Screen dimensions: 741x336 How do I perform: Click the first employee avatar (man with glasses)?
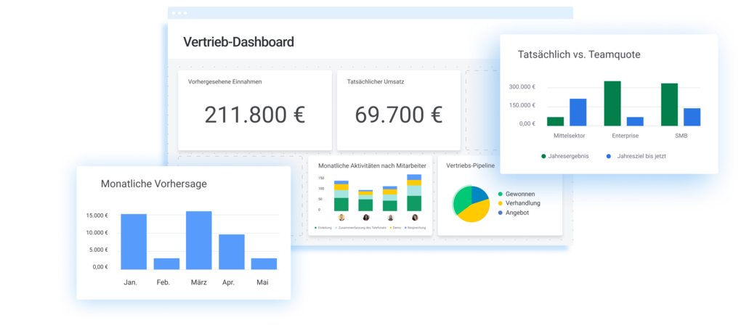[x=341, y=218]
